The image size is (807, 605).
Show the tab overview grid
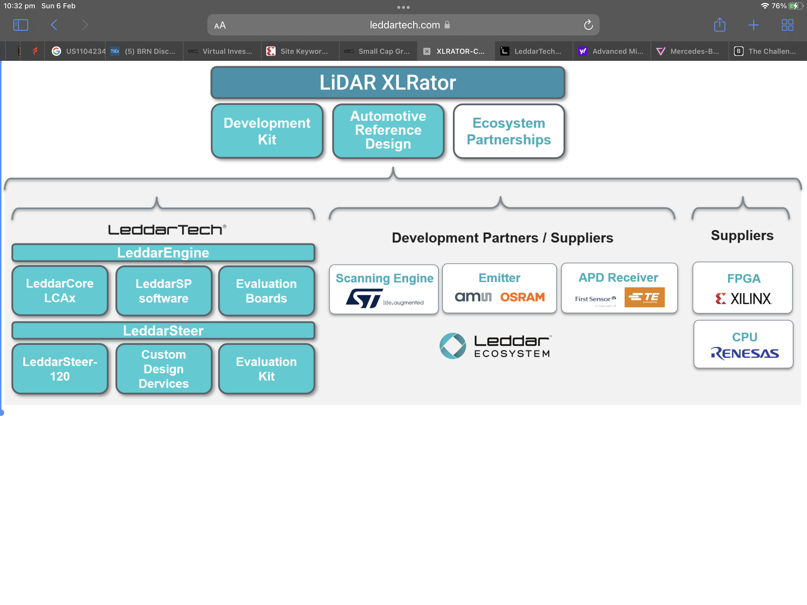(x=787, y=25)
